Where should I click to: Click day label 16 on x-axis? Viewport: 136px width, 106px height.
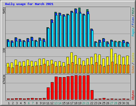pyautogui.click(x=68, y=103)
